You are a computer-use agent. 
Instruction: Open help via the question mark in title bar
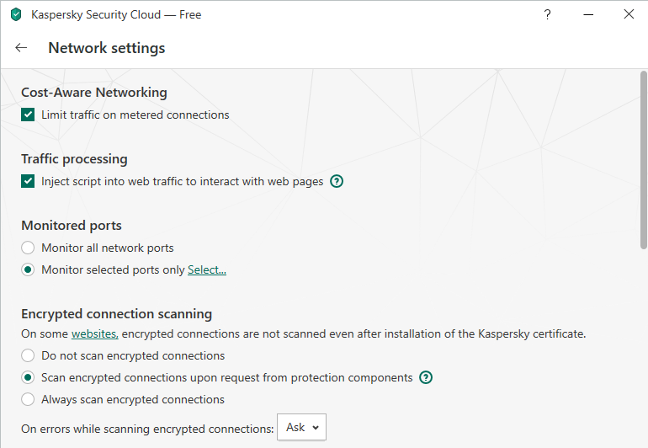[x=548, y=14]
